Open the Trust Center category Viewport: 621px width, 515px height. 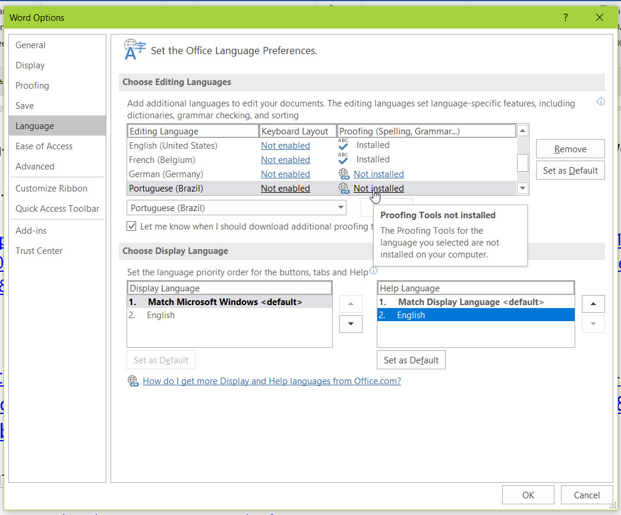click(x=58, y=250)
